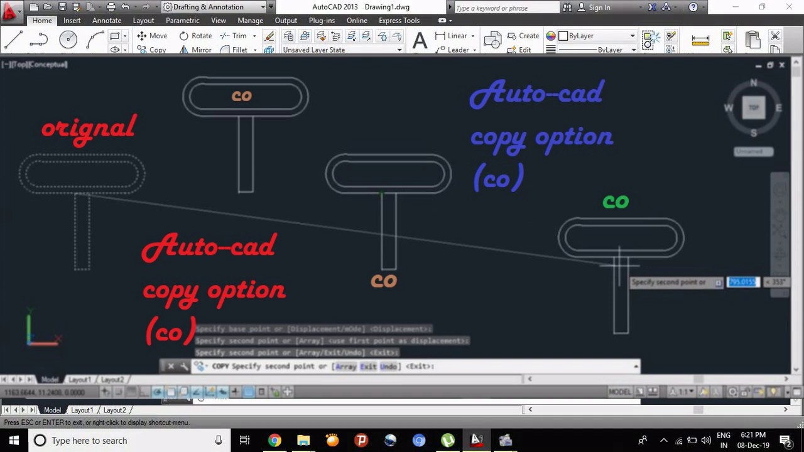The height and width of the screenshot is (452, 804).
Task: Save the drawing using the floppy icon
Action: point(63,7)
